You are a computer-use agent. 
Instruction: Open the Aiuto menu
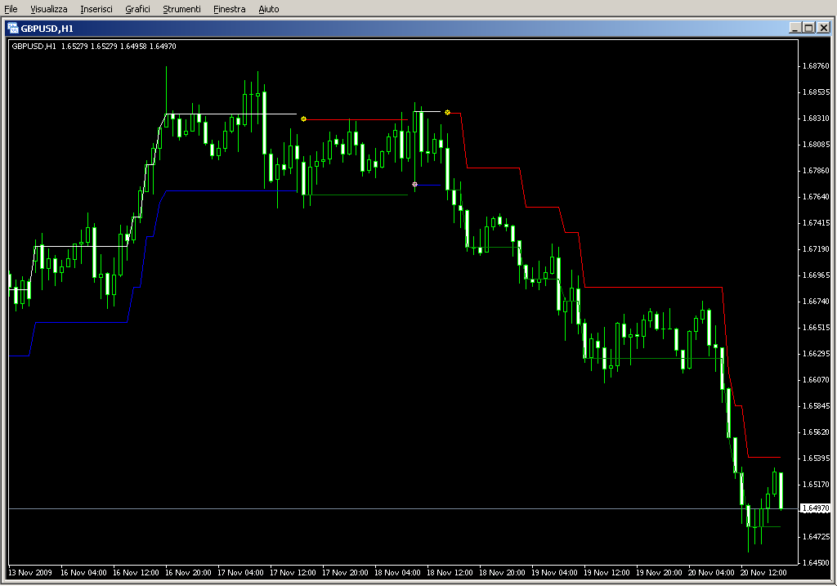[x=268, y=9]
